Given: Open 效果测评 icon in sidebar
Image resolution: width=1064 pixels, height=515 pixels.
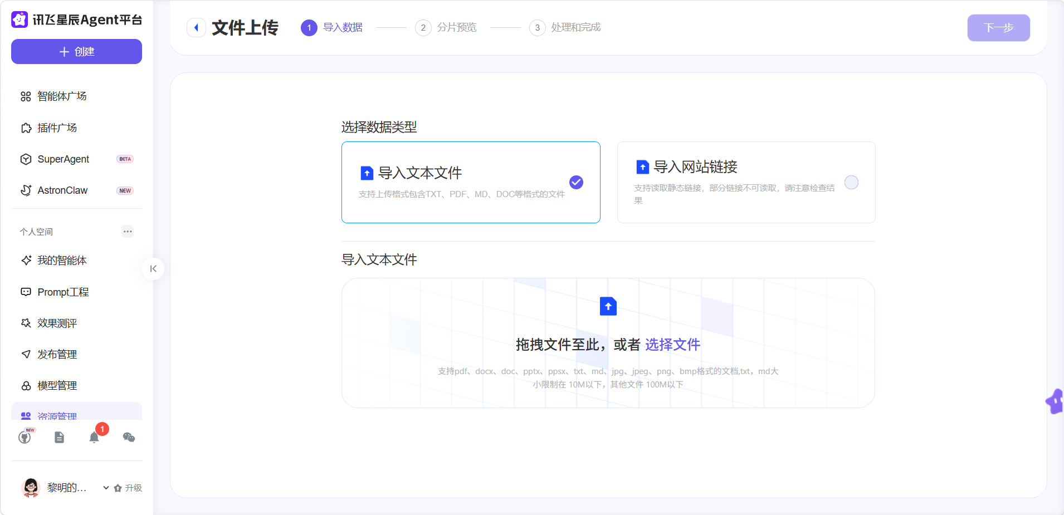Looking at the screenshot, I should tap(26, 323).
